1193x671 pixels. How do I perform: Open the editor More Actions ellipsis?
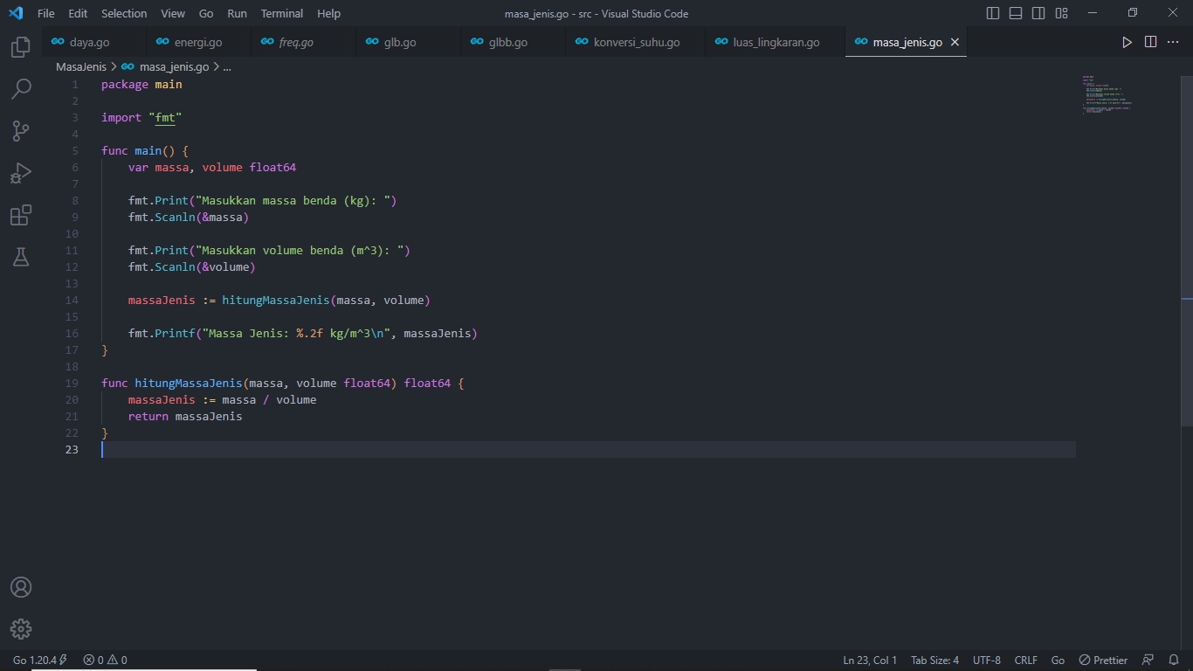click(1174, 42)
